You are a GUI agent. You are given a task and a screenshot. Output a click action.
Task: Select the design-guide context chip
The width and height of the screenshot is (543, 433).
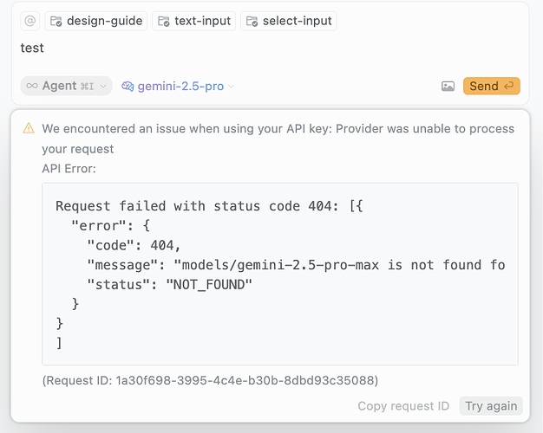tap(95, 21)
